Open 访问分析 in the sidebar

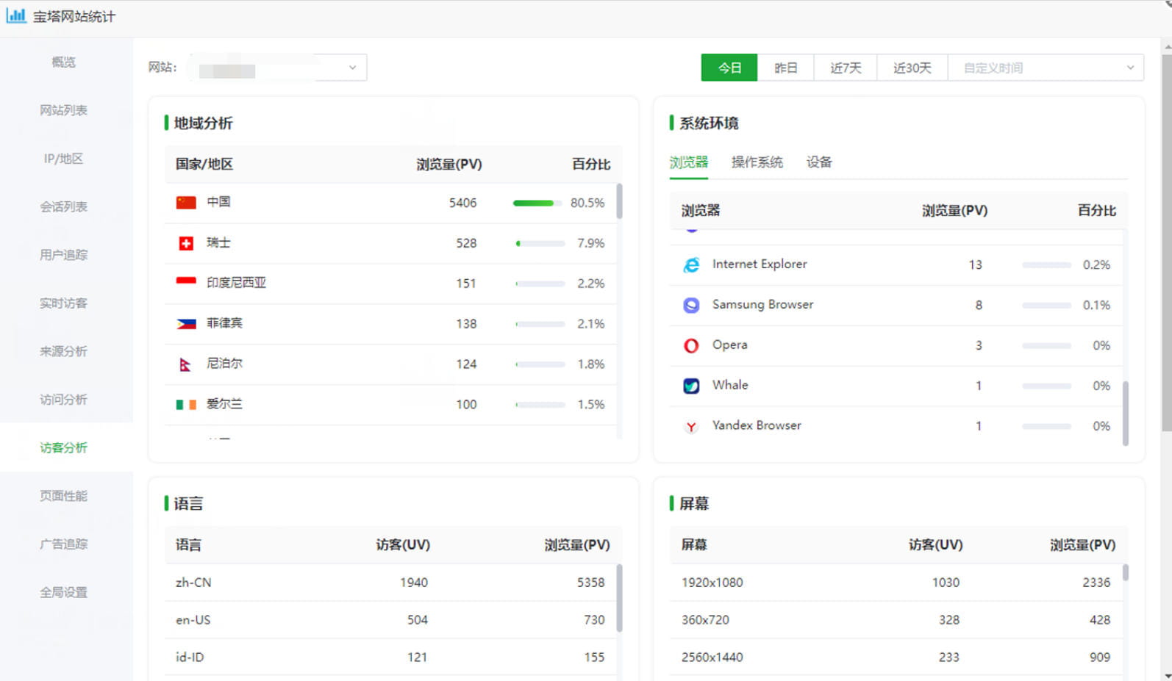point(63,400)
